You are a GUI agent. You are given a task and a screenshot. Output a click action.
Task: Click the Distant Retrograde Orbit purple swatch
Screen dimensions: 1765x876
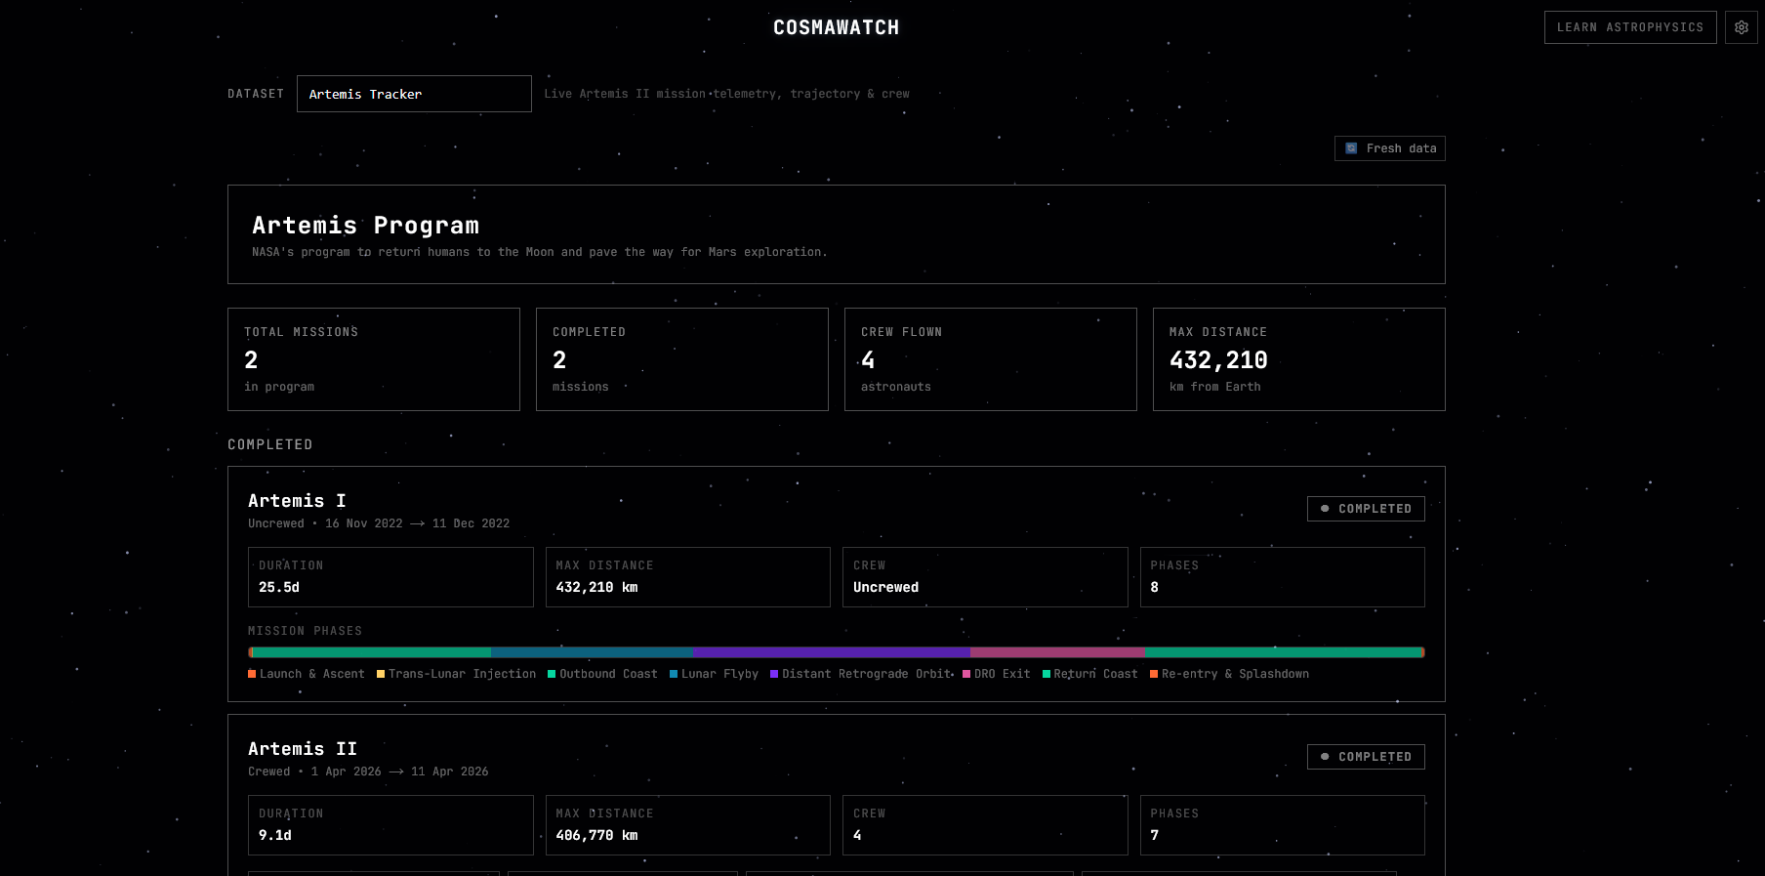coord(774,674)
